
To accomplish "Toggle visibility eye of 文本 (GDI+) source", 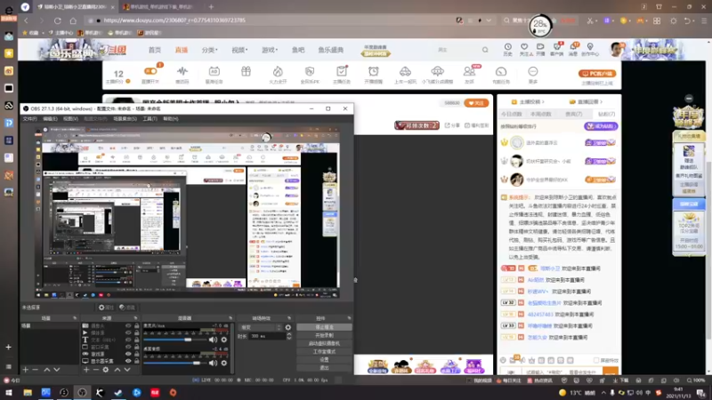I will point(128,340).
